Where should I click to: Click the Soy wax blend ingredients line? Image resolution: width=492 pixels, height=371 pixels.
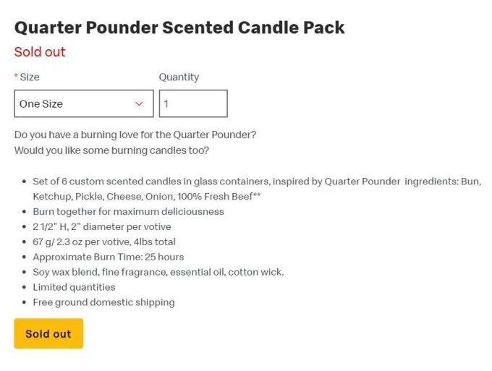pos(158,272)
